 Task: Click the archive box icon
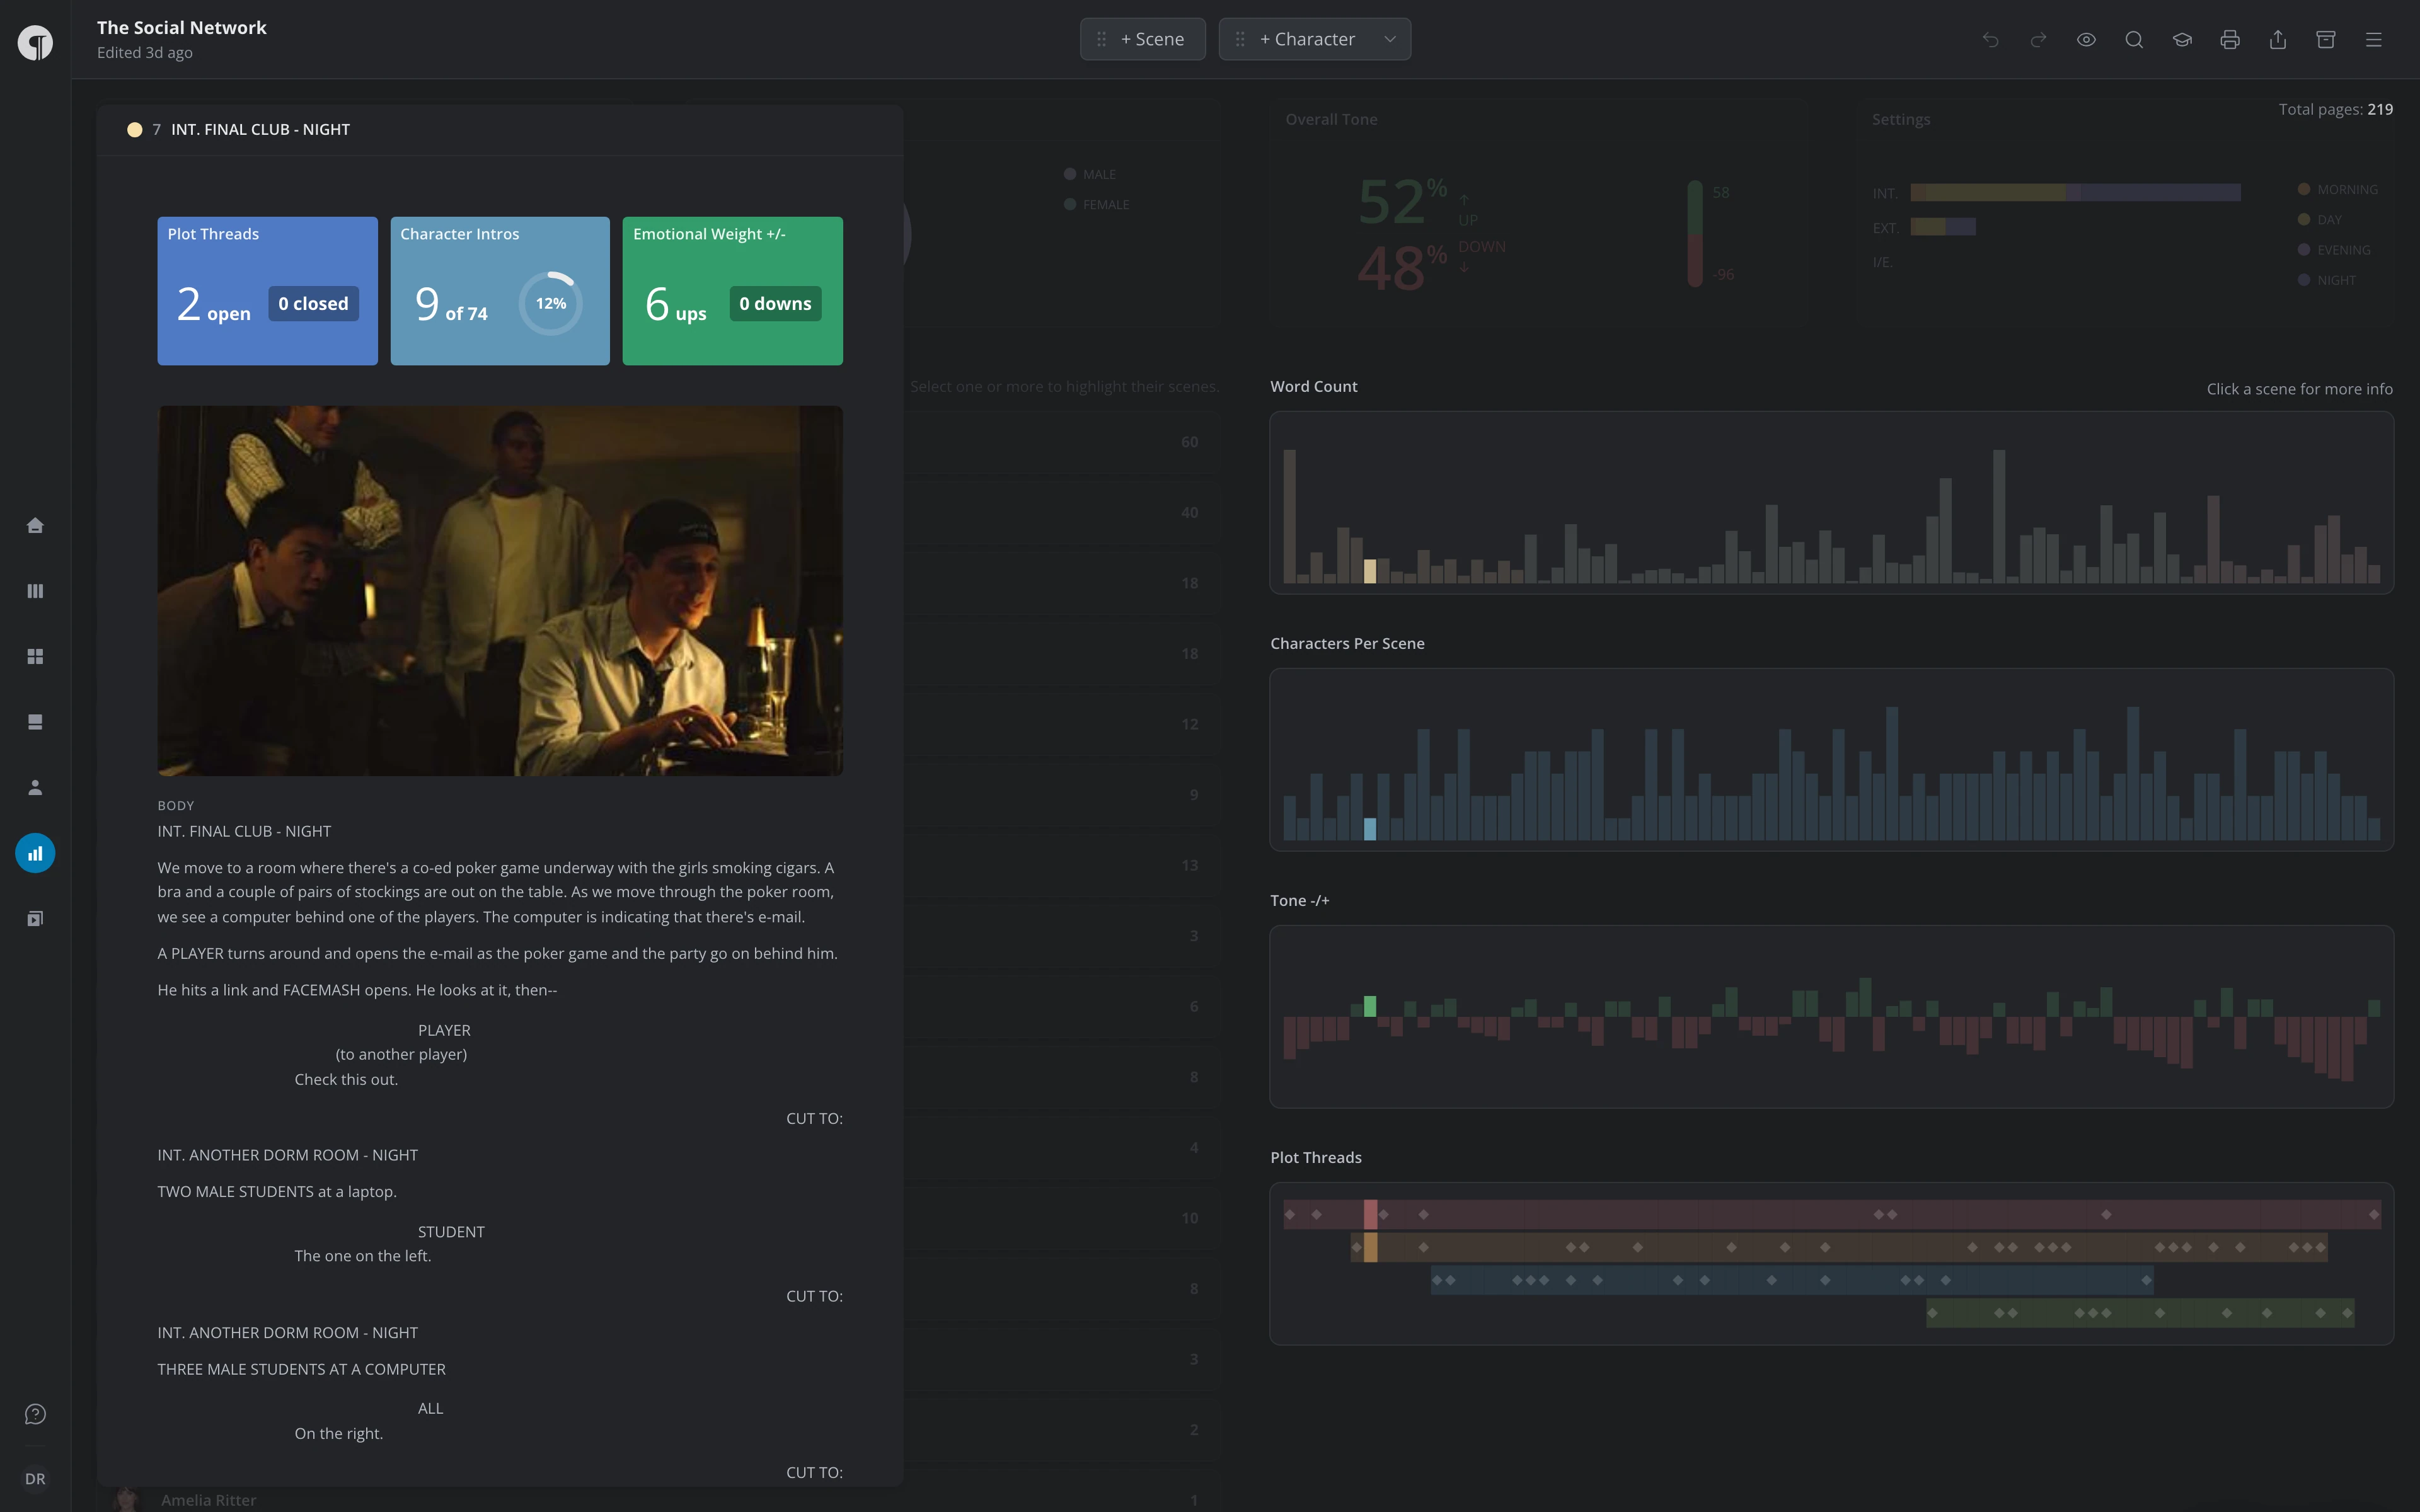pyautogui.click(x=2326, y=39)
